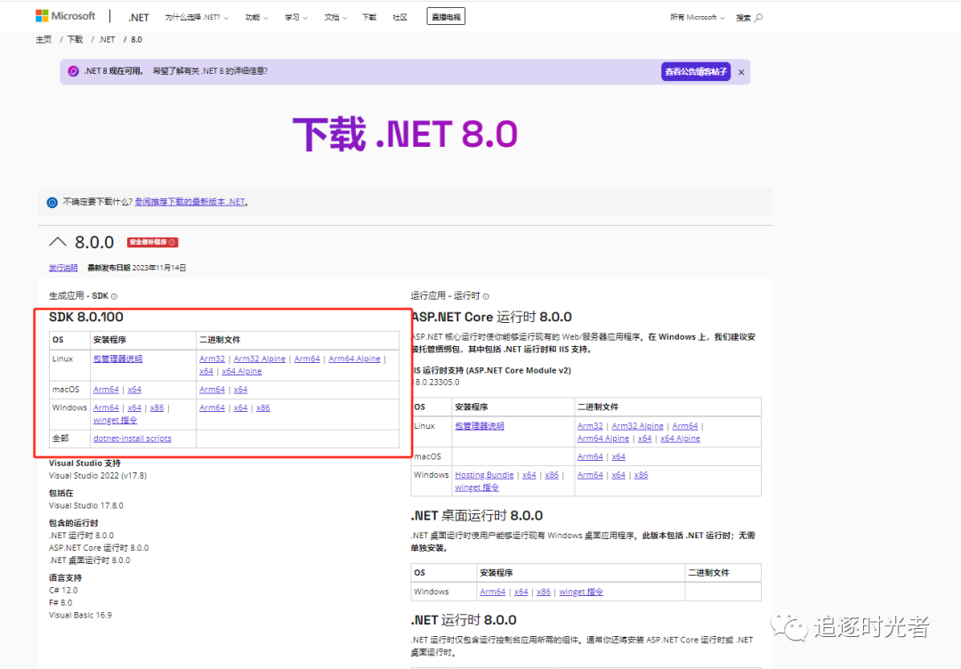Download SDK Windows x64 installer
961x669 pixels.
pos(134,407)
